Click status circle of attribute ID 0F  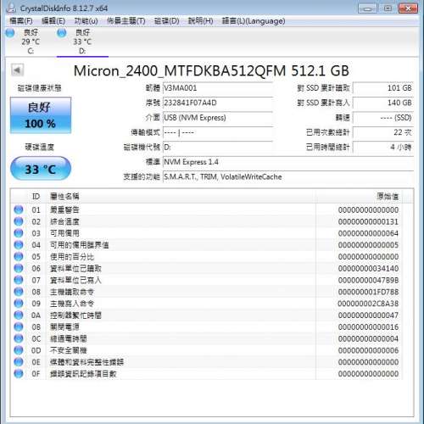point(19,373)
